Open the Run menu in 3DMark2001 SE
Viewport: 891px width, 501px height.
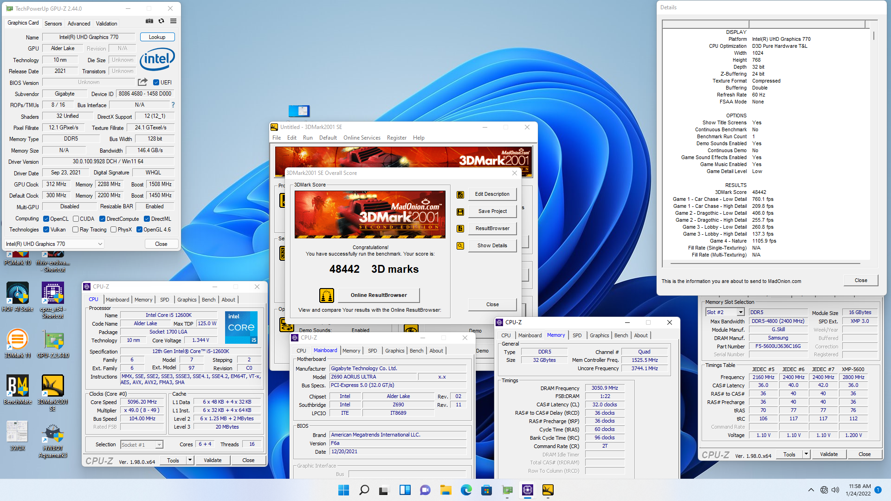(308, 138)
